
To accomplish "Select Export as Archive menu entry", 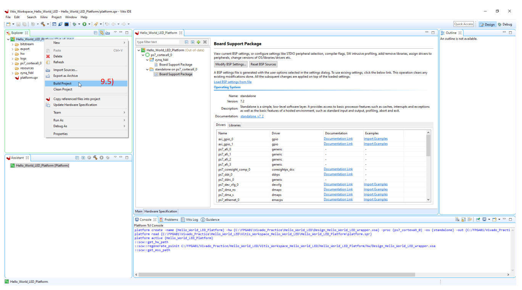I will (x=86, y=76).
